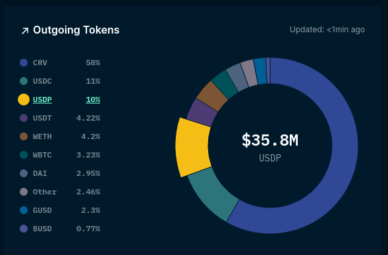The width and height of the screenshot is (388, 255).
Task: Click the WETH legend color dot
Action: coord(24,136)
